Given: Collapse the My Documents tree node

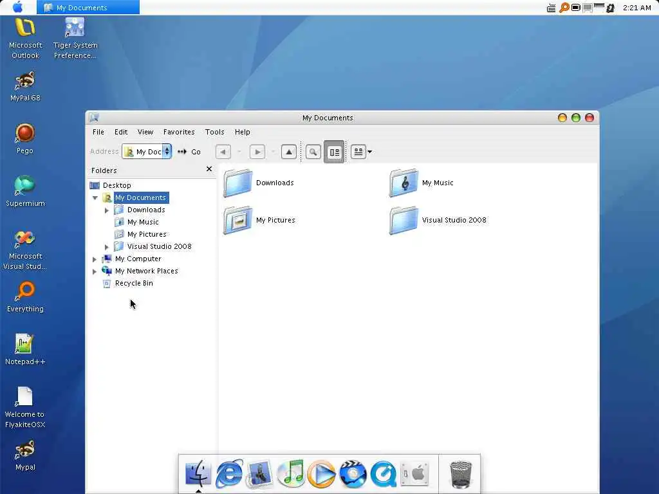Looking at the screenshot, I should tap(95, 198).
